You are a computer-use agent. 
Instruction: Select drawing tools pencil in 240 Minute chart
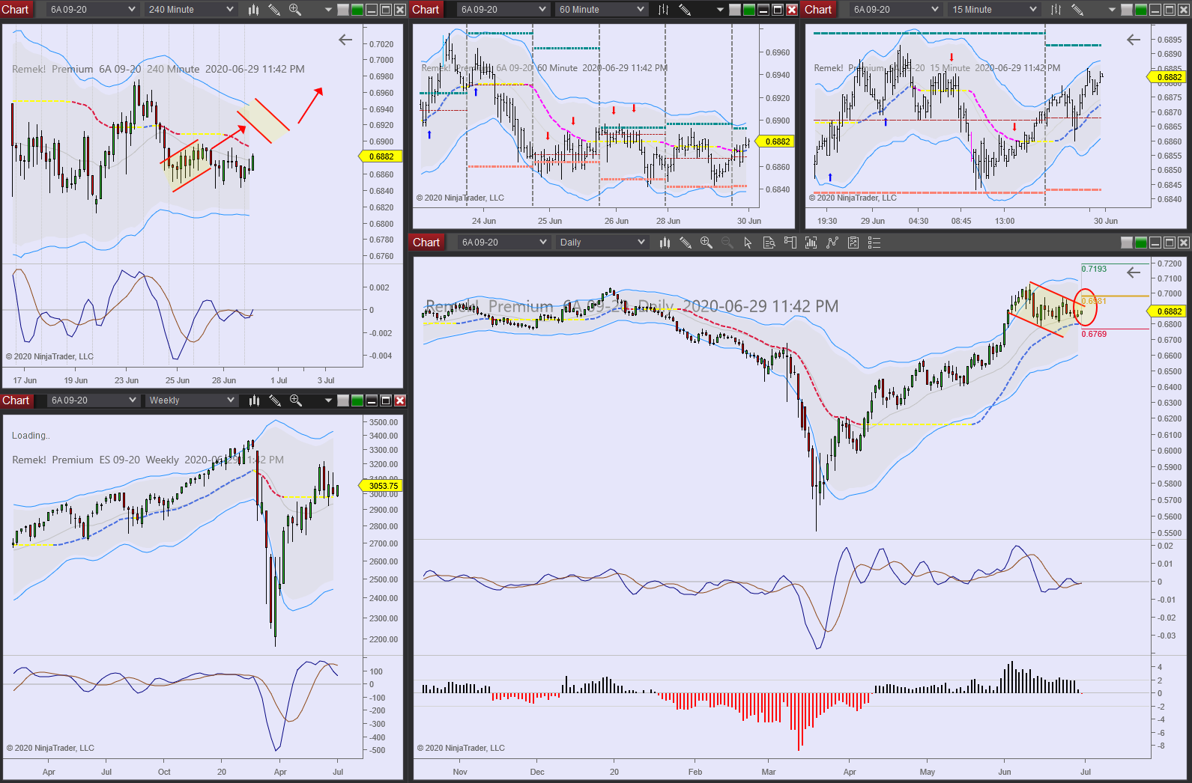point(274,10)
